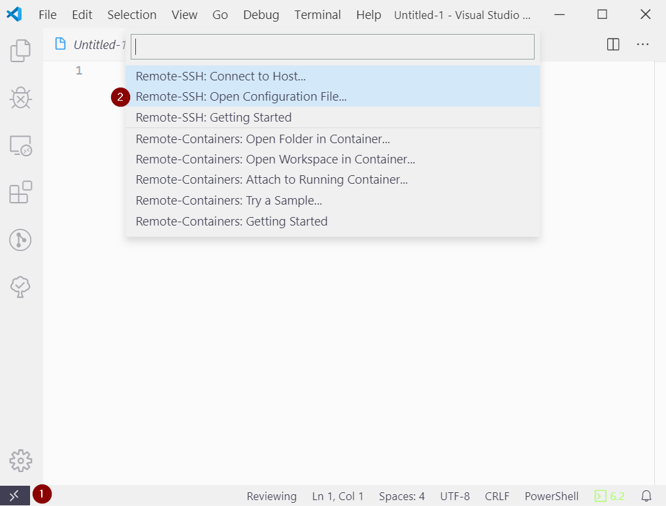Open the Remote Explorer sidebar icon
The image size is (666, 506).
20,146
